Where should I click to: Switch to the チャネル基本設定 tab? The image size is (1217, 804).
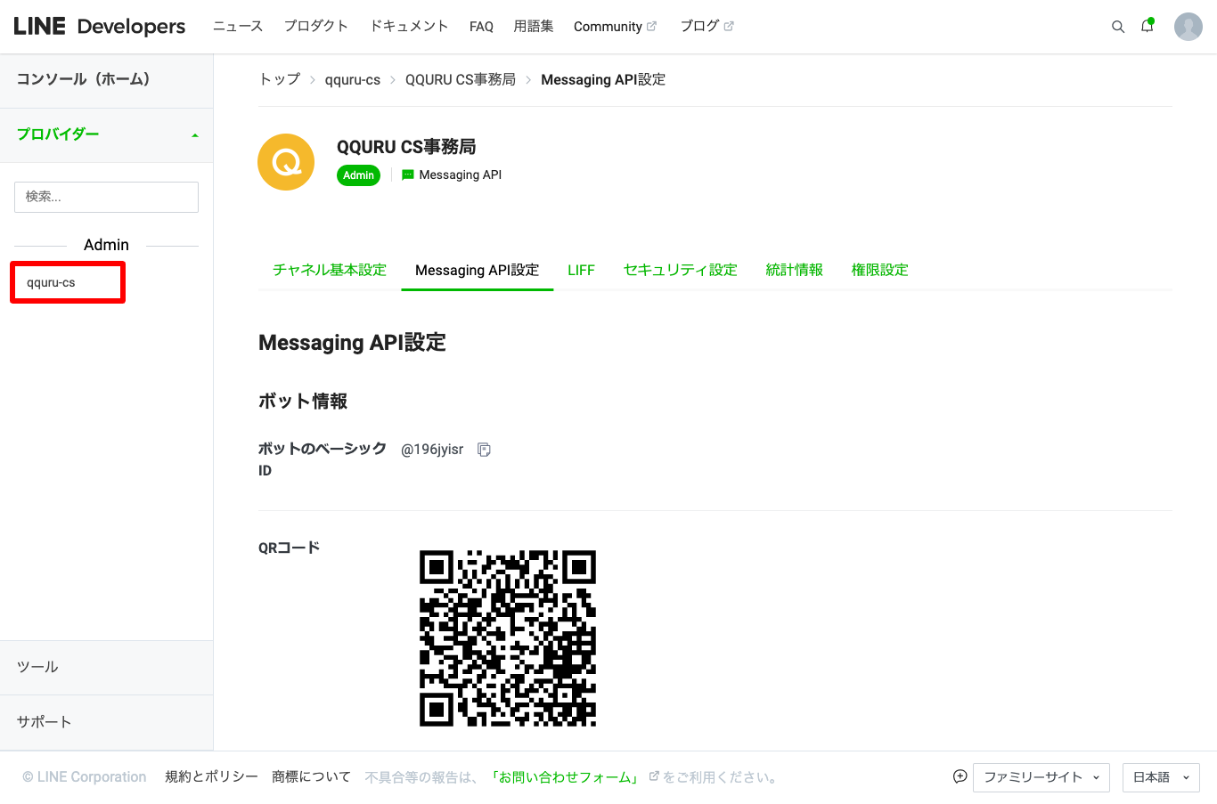(x=330, y=270)
